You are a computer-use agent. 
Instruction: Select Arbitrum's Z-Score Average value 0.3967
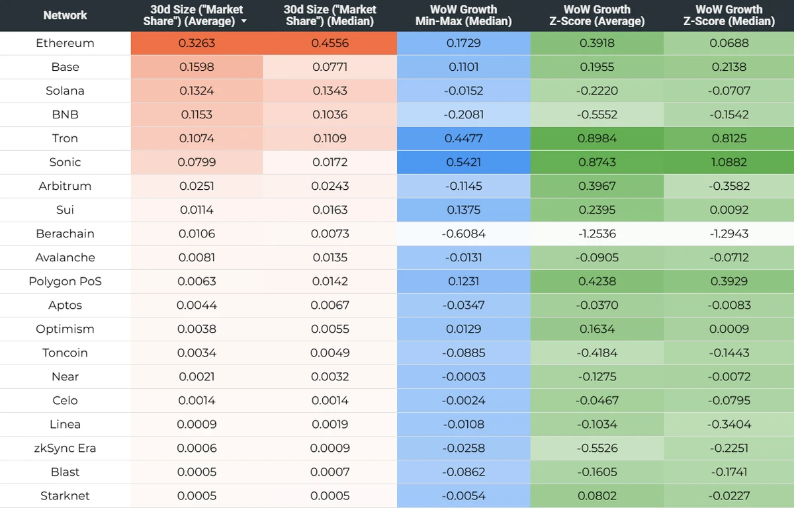tap(596, 186)
